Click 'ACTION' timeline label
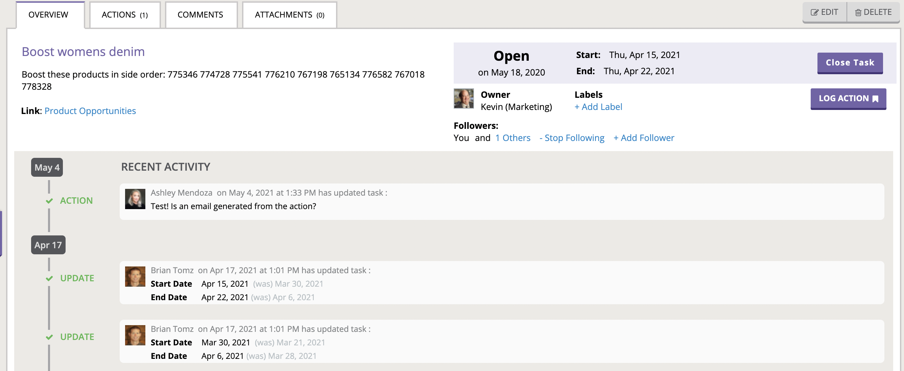 tap(76, 201)
